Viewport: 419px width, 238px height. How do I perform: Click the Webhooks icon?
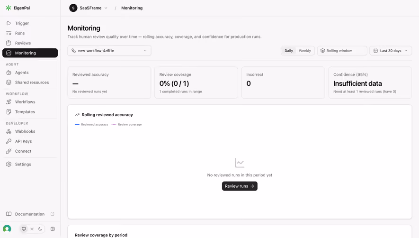coord(9,131)
